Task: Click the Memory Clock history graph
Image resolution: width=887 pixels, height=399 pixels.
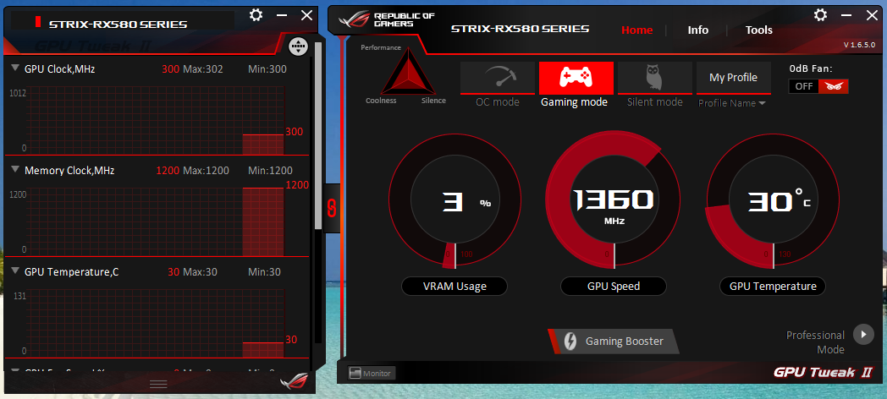Action: point(156,221)
